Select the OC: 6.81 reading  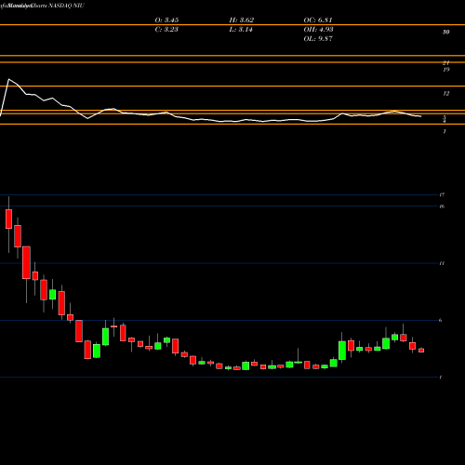coord(318,20)
